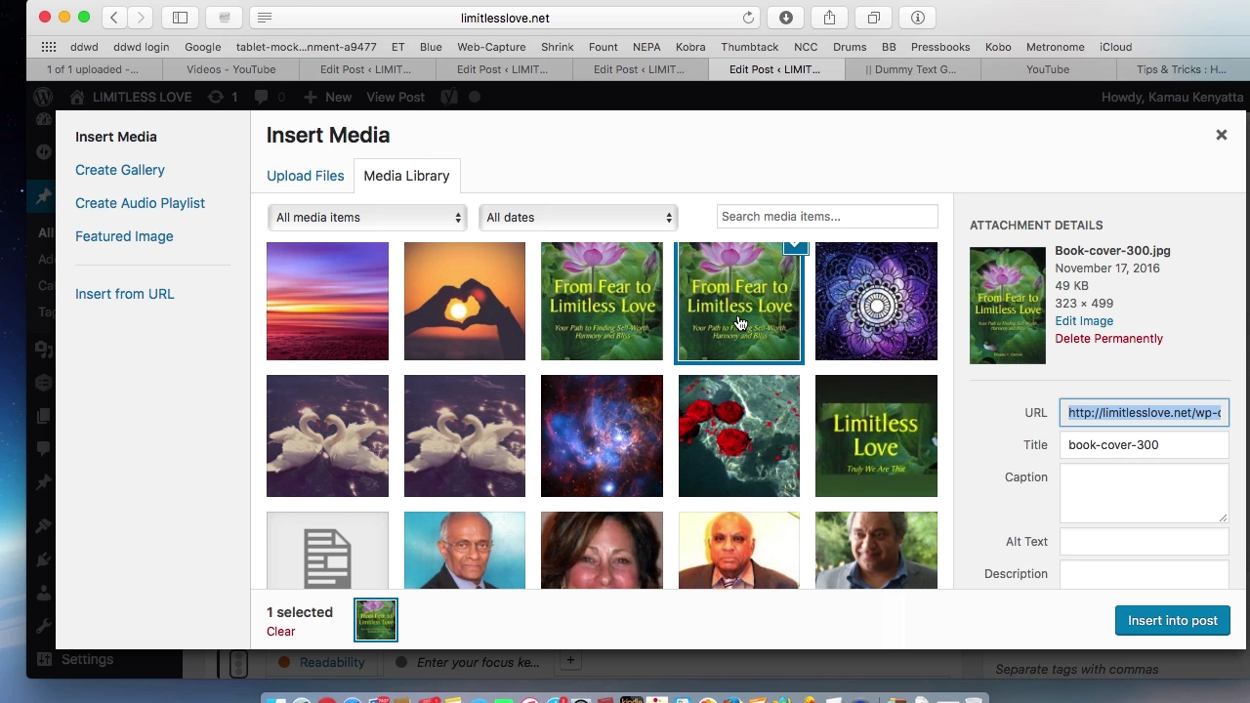Screen dimensions: 1250x703
Task: Select the red roses thumbnail
Action: (x=739, y=436)
